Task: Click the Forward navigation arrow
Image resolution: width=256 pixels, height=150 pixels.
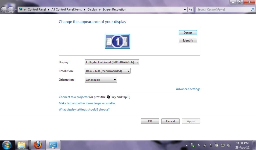Action: [10, 10]
